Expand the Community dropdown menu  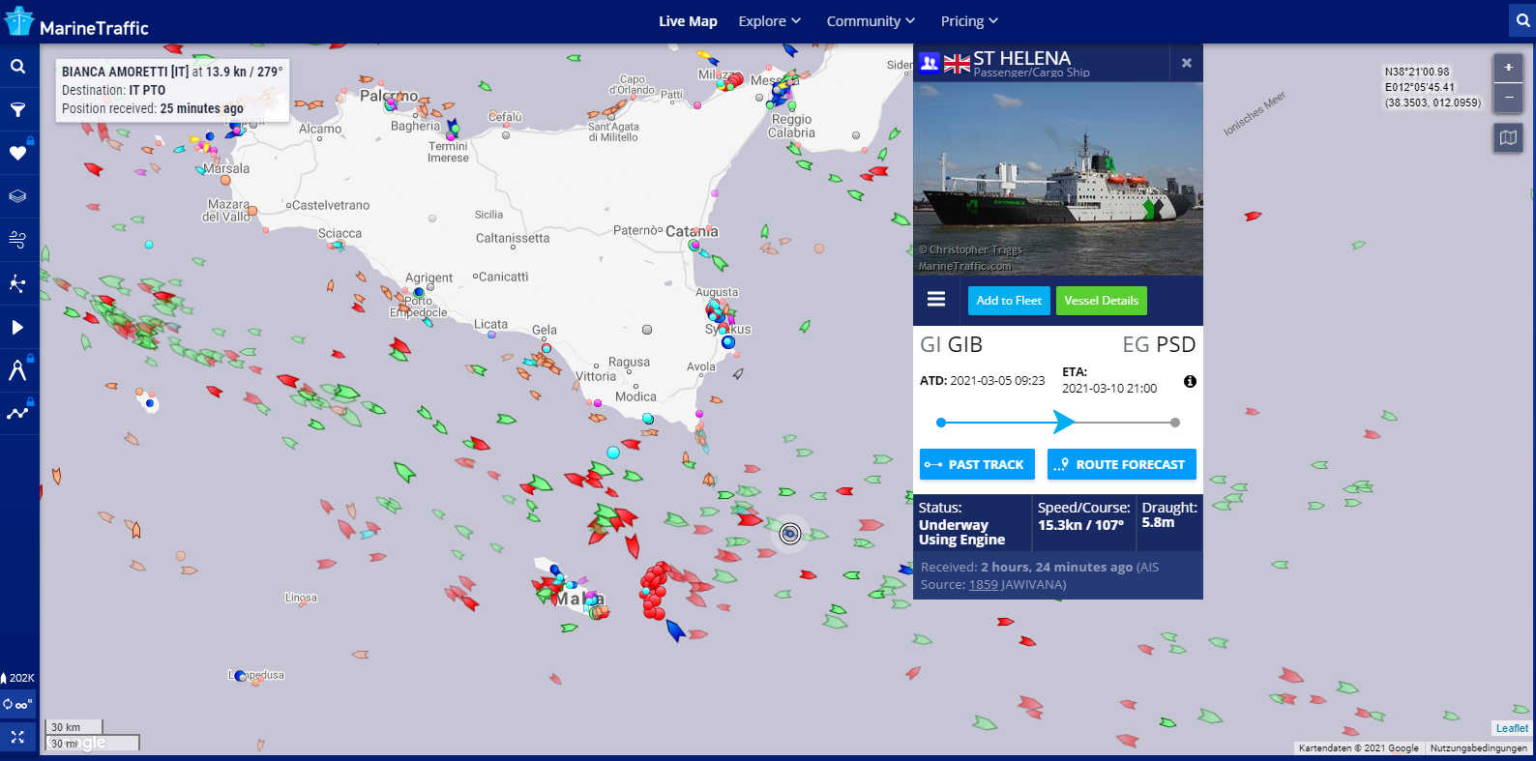pos(871,21)
